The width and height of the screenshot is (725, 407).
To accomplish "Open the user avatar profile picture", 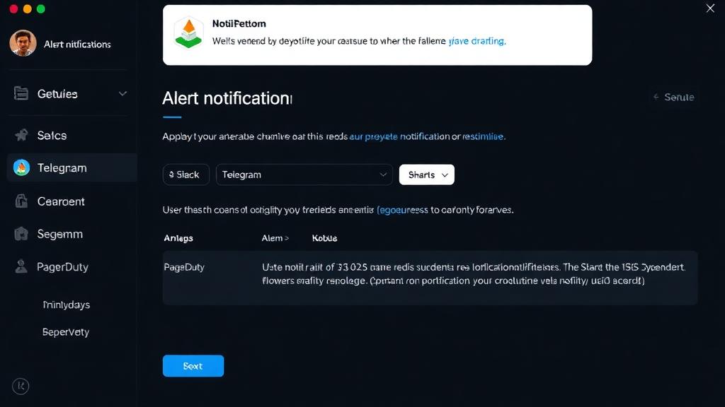I will point(22,44).
